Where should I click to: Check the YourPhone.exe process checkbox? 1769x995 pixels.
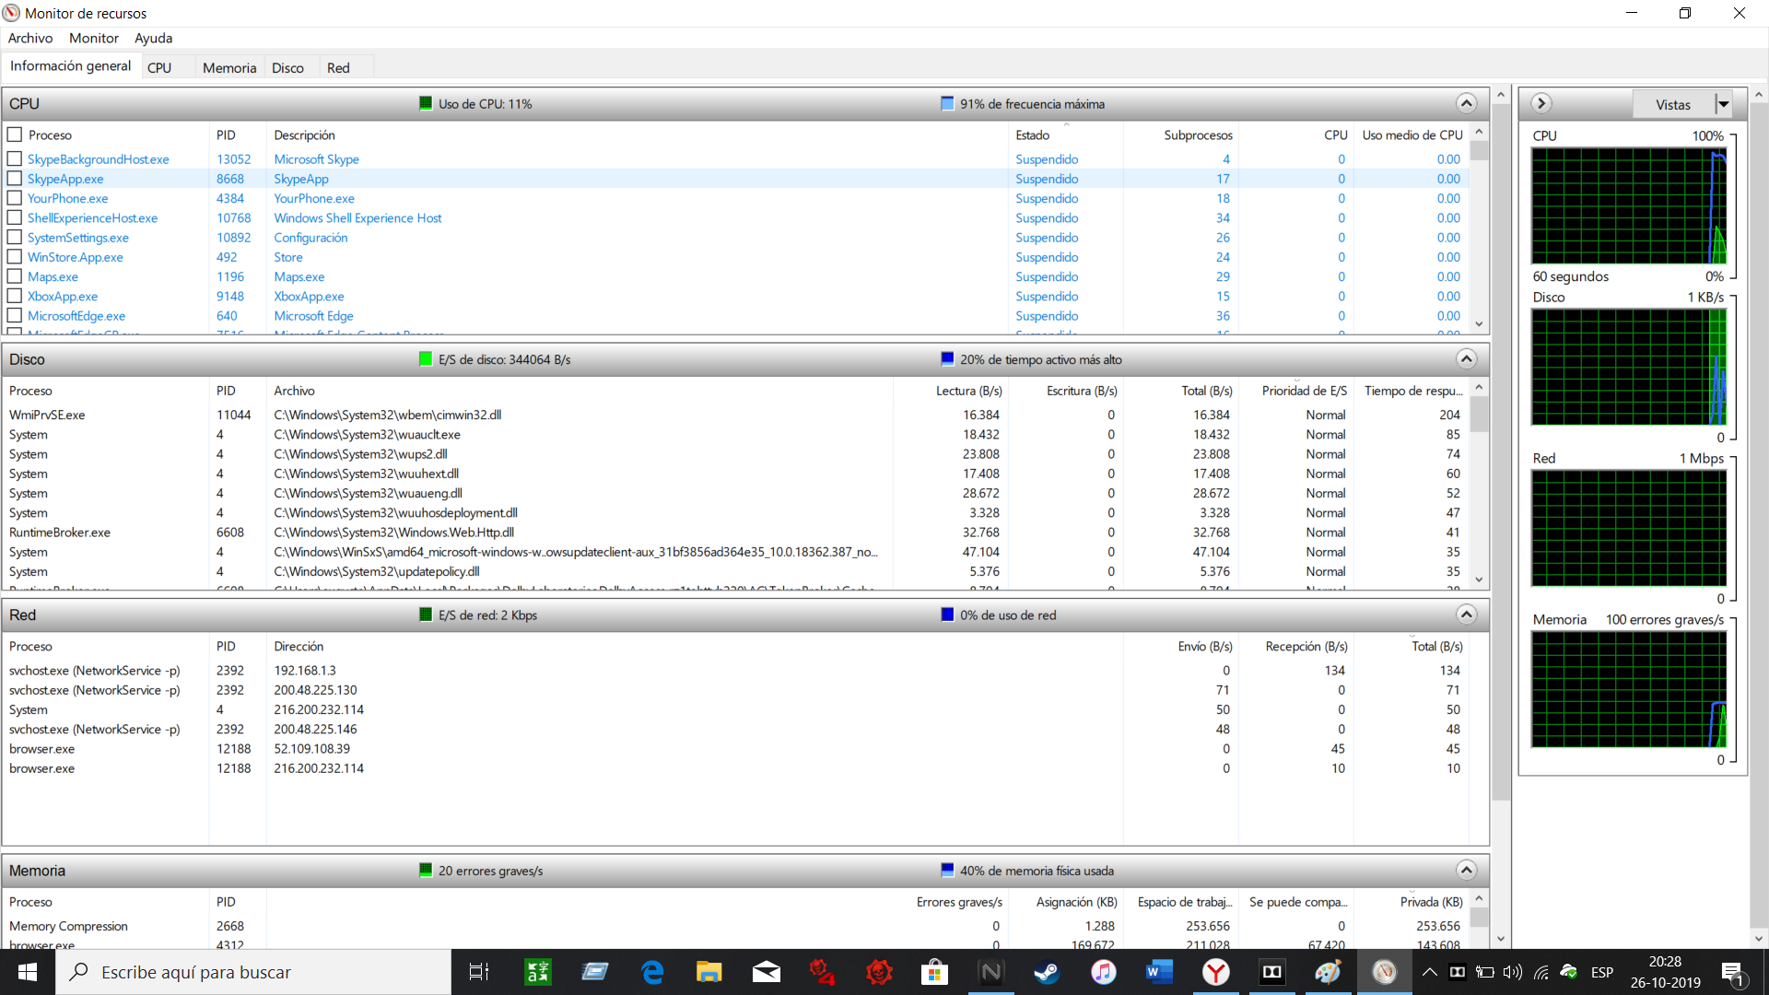[x=15, y=198]
